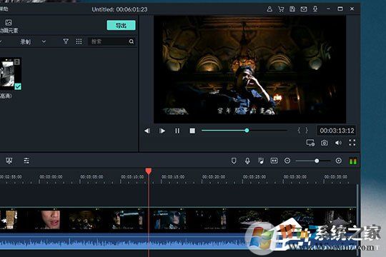Open the mail message icon
Viewport: 386px width, 257px height.
[304, 9]
